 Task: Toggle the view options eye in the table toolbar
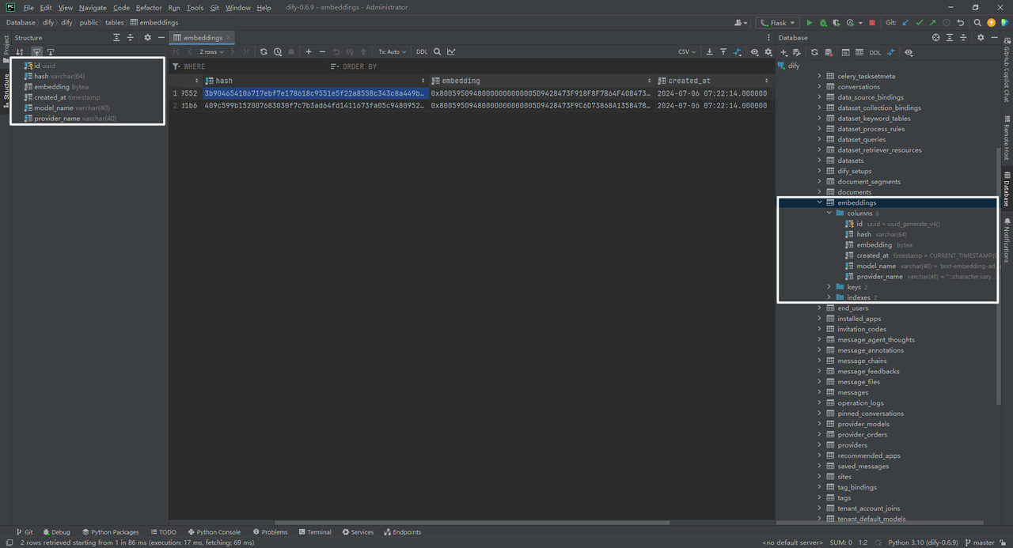pyautogui.click(x=754, y=51)
